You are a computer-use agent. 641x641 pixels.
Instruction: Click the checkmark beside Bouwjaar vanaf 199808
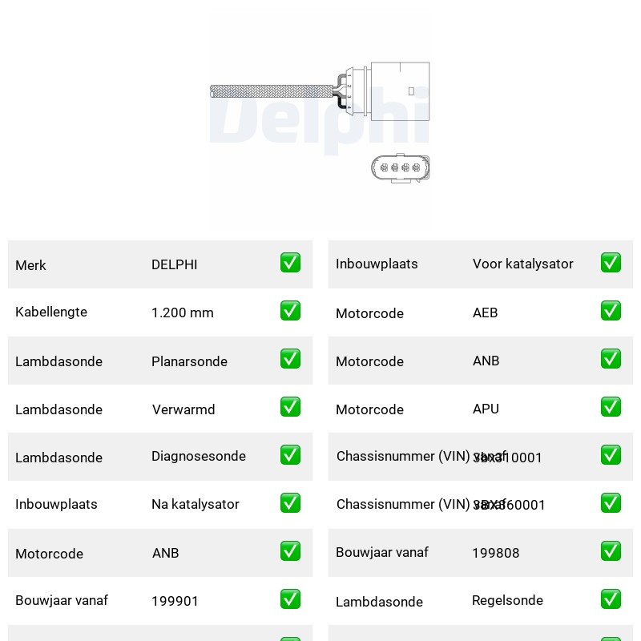pos(611,550)
